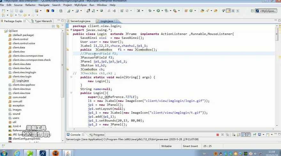Image resolution: width=281 pixels, height=156 pixels.
Task: Click the editor horizontal scrollbar
Action: [x=174, y=129]
